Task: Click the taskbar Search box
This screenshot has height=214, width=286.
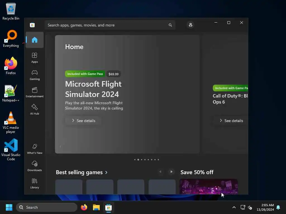Action: (x=47, y=207)
